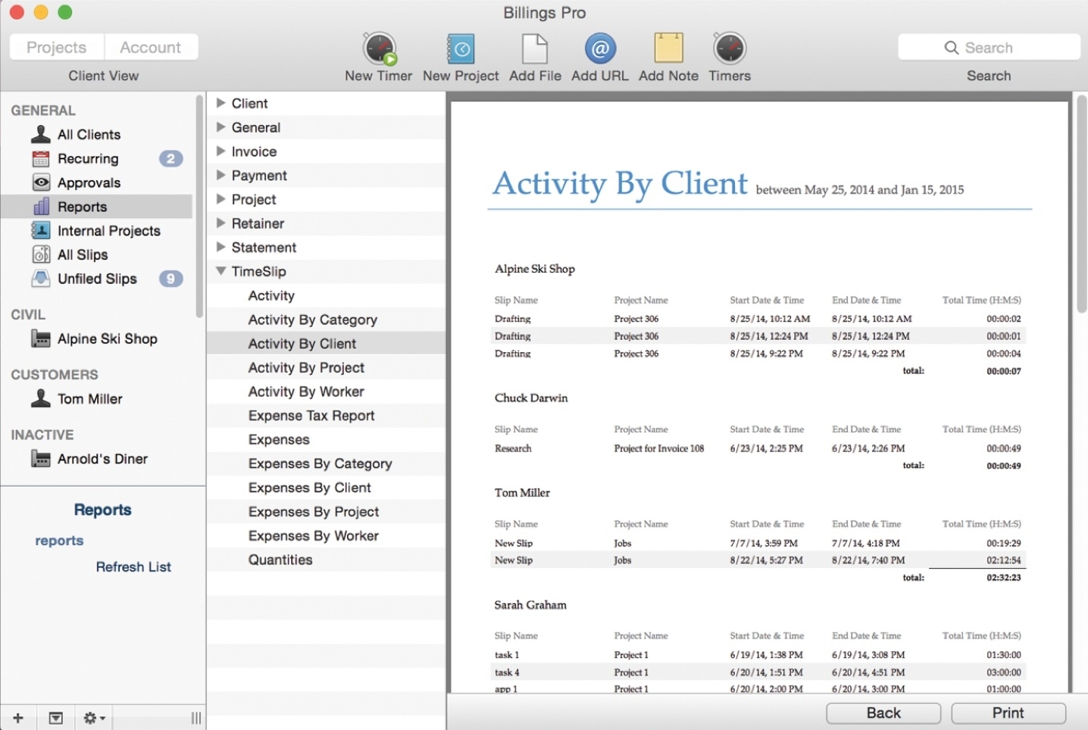Click the Recurring count badge 2

coord(170,158)
